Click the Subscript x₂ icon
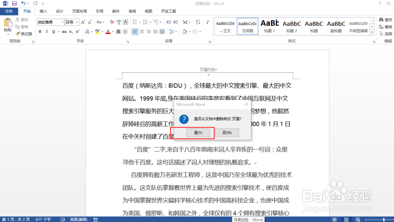Image resolution: width=394 pixels, height=222 pixels. click(x=71, y=31)
